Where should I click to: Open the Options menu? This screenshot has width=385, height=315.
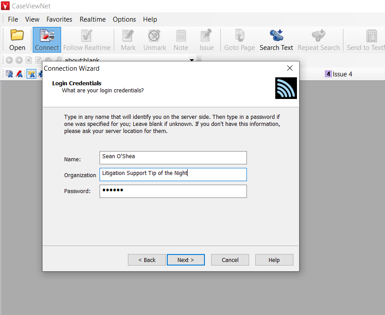click(x=124, y=19)
